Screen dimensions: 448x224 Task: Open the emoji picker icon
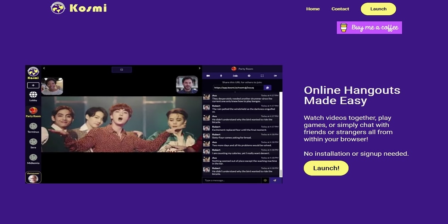point(265,180)
